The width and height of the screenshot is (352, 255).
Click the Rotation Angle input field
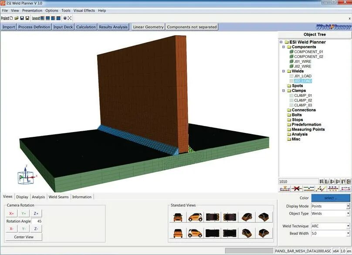37,221
